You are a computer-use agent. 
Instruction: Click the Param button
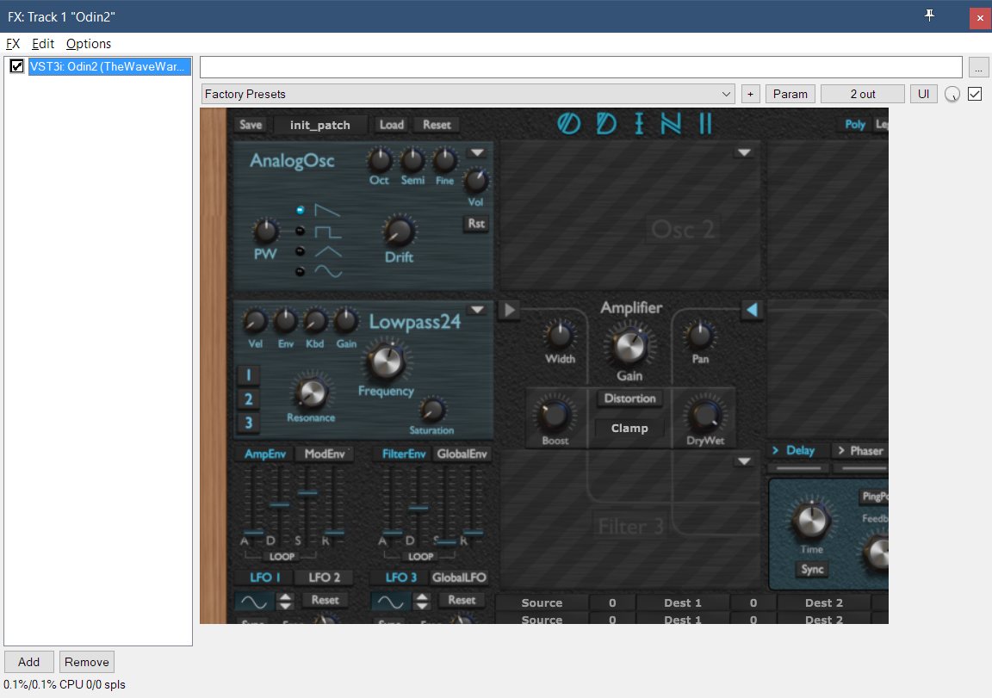790,94
